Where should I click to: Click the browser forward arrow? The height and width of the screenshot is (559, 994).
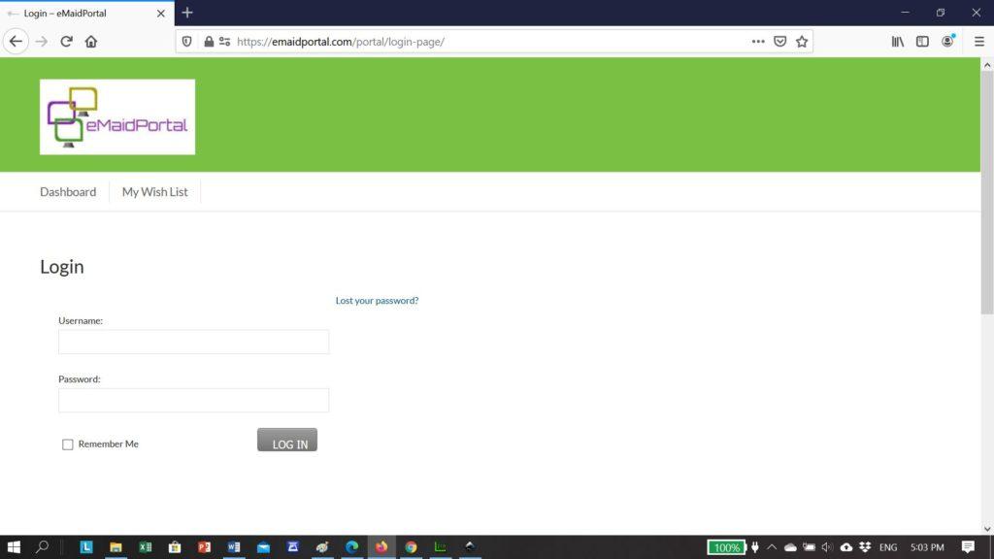(x=41, y=42)
